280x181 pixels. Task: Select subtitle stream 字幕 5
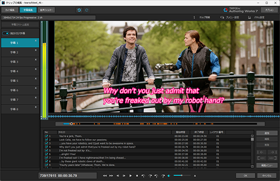20,81
